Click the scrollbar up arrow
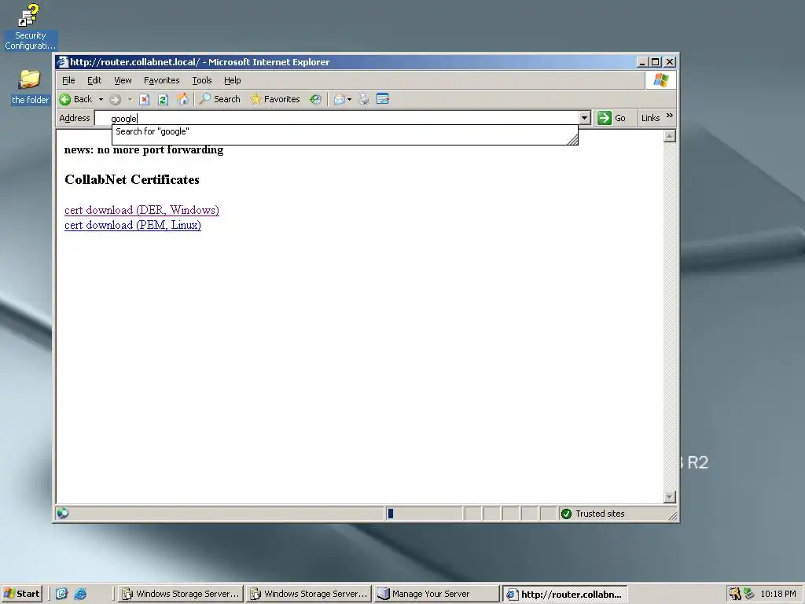This screenshot has height=604, width=805. pyautogui.click(x=670, y=136)
